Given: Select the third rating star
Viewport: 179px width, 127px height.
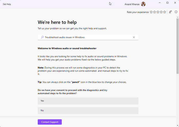Looking at the screenshot, I should (158, 12).
